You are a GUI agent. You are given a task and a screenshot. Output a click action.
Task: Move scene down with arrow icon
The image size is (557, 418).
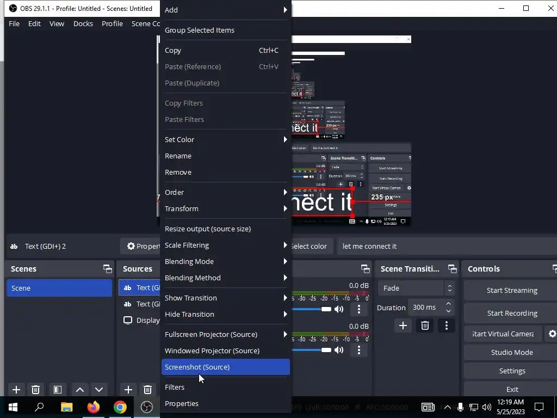coord(99,390)
